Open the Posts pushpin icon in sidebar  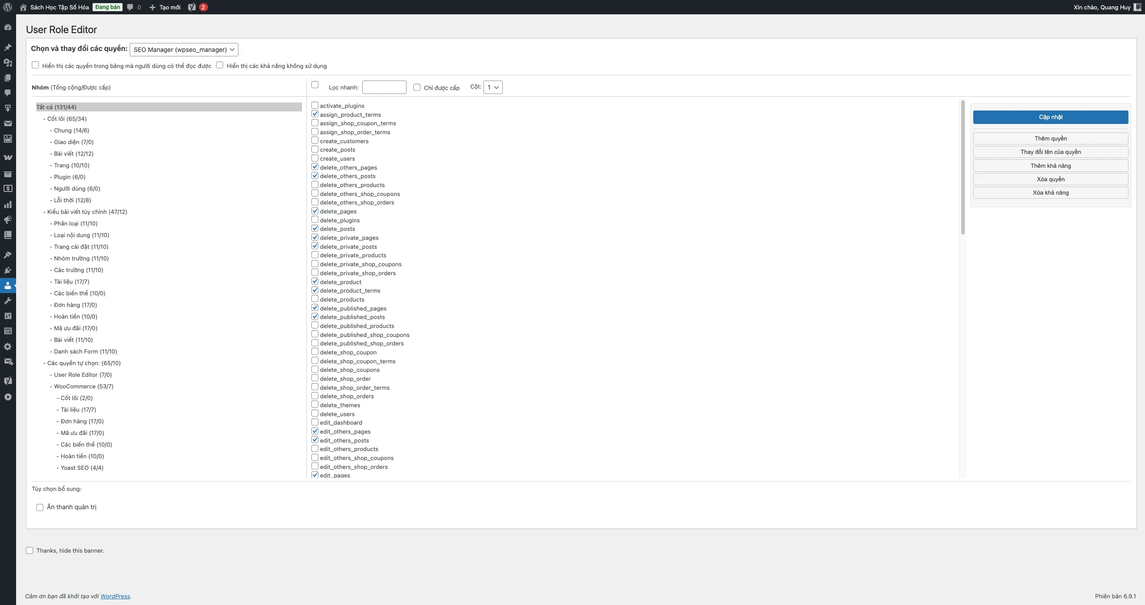[8, 47]
